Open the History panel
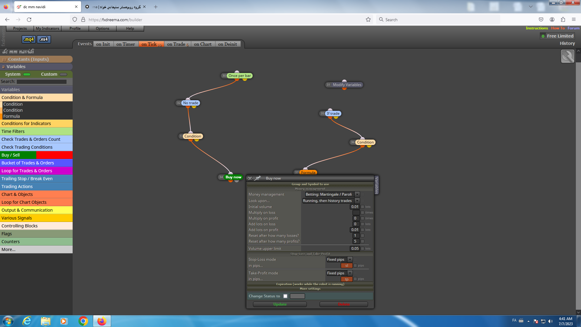This screenshot has height=327, width=581. coord(567,43)
